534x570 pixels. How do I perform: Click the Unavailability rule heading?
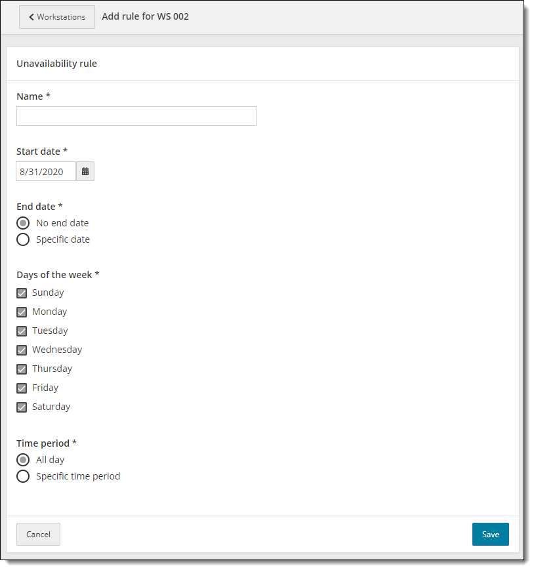[56, 64]
